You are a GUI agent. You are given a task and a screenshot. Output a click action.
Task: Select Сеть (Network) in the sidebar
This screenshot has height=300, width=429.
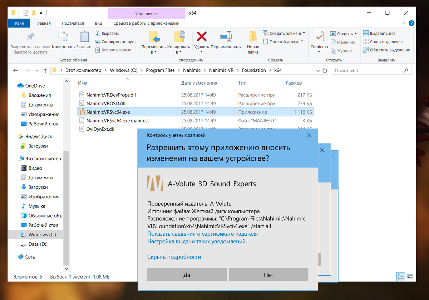click(x=30, y=257)
